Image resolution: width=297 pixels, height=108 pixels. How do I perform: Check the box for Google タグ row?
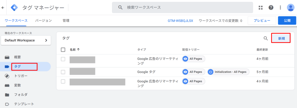point(63,72)
